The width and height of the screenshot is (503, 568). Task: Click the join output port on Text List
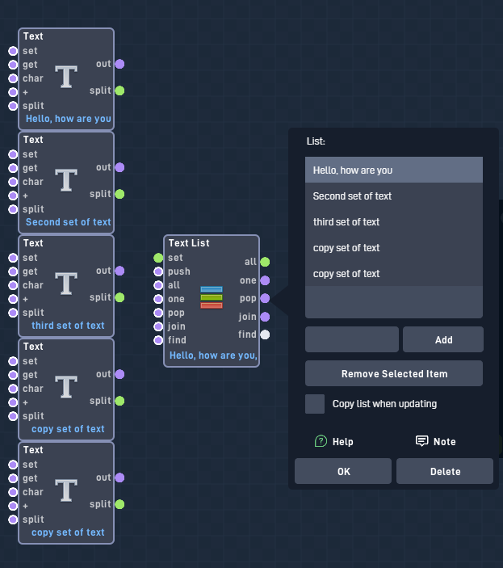(265, 317)
